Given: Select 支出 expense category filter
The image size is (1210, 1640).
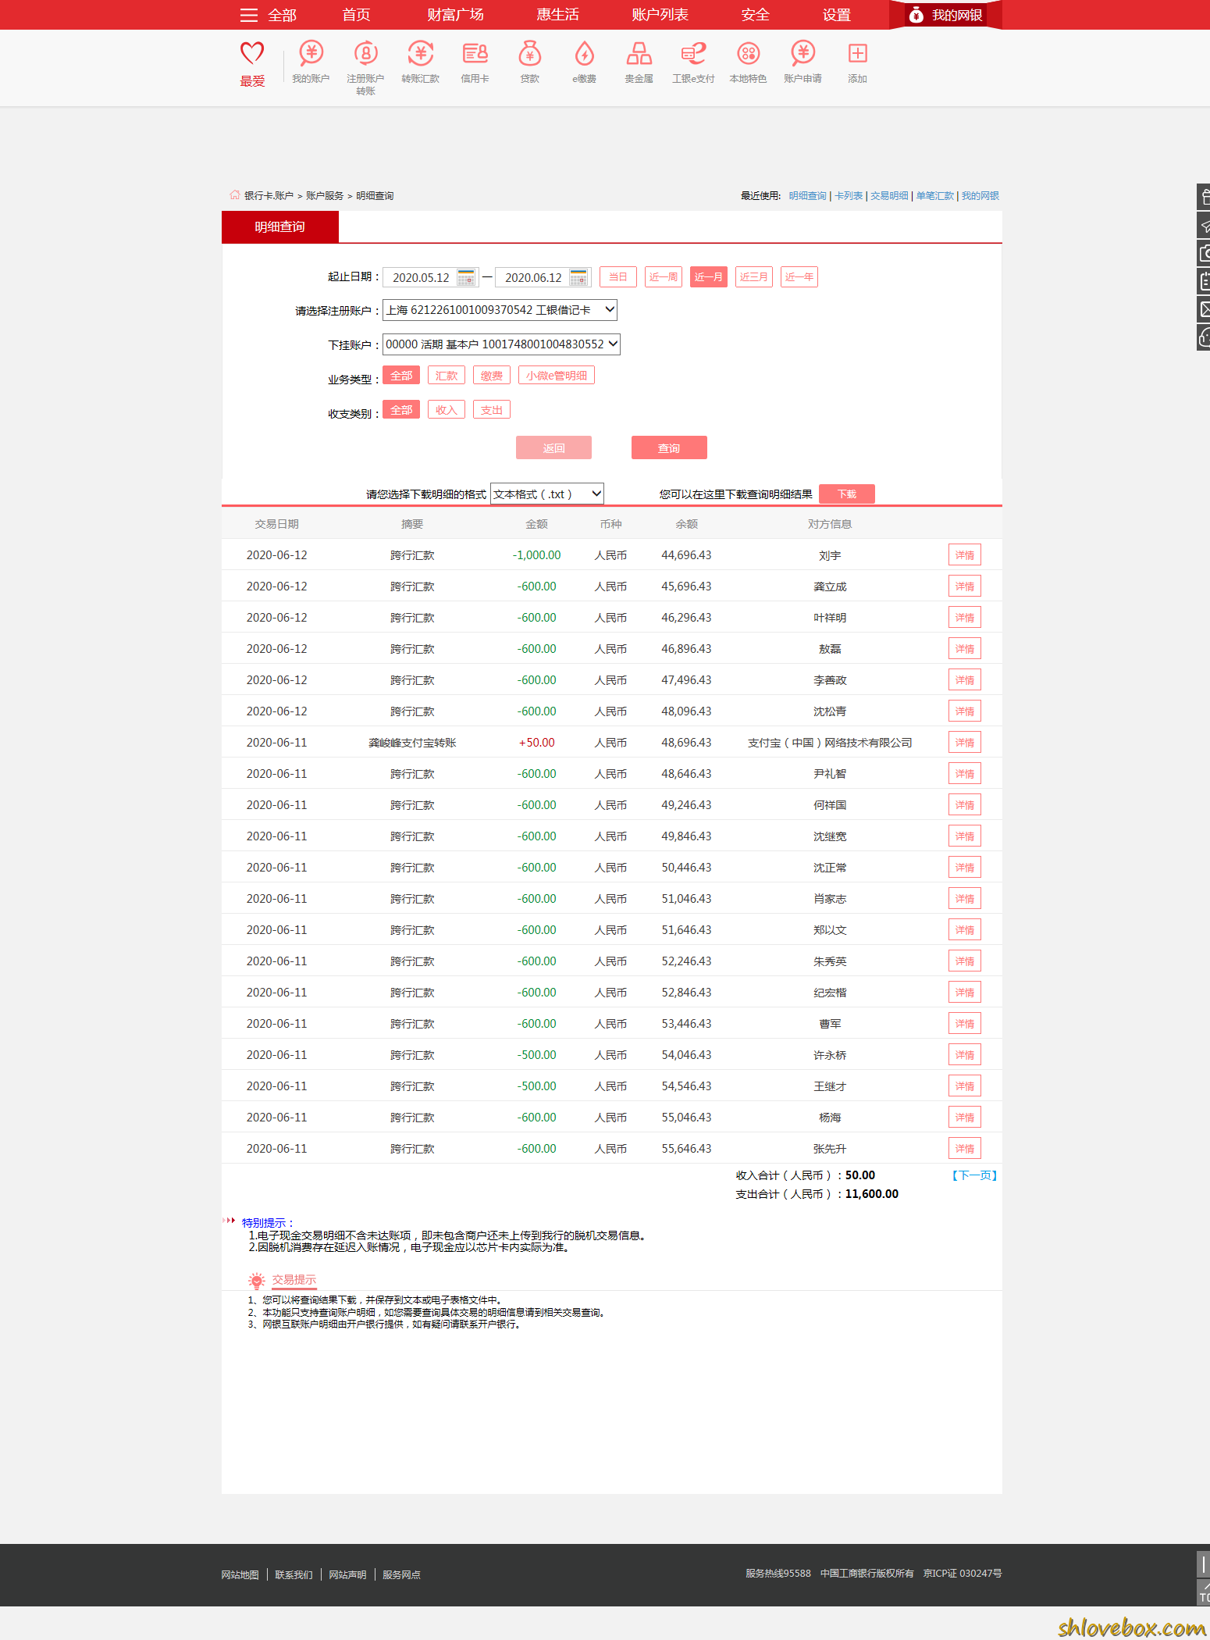Looking at the screenshot, I should point(491,410).
